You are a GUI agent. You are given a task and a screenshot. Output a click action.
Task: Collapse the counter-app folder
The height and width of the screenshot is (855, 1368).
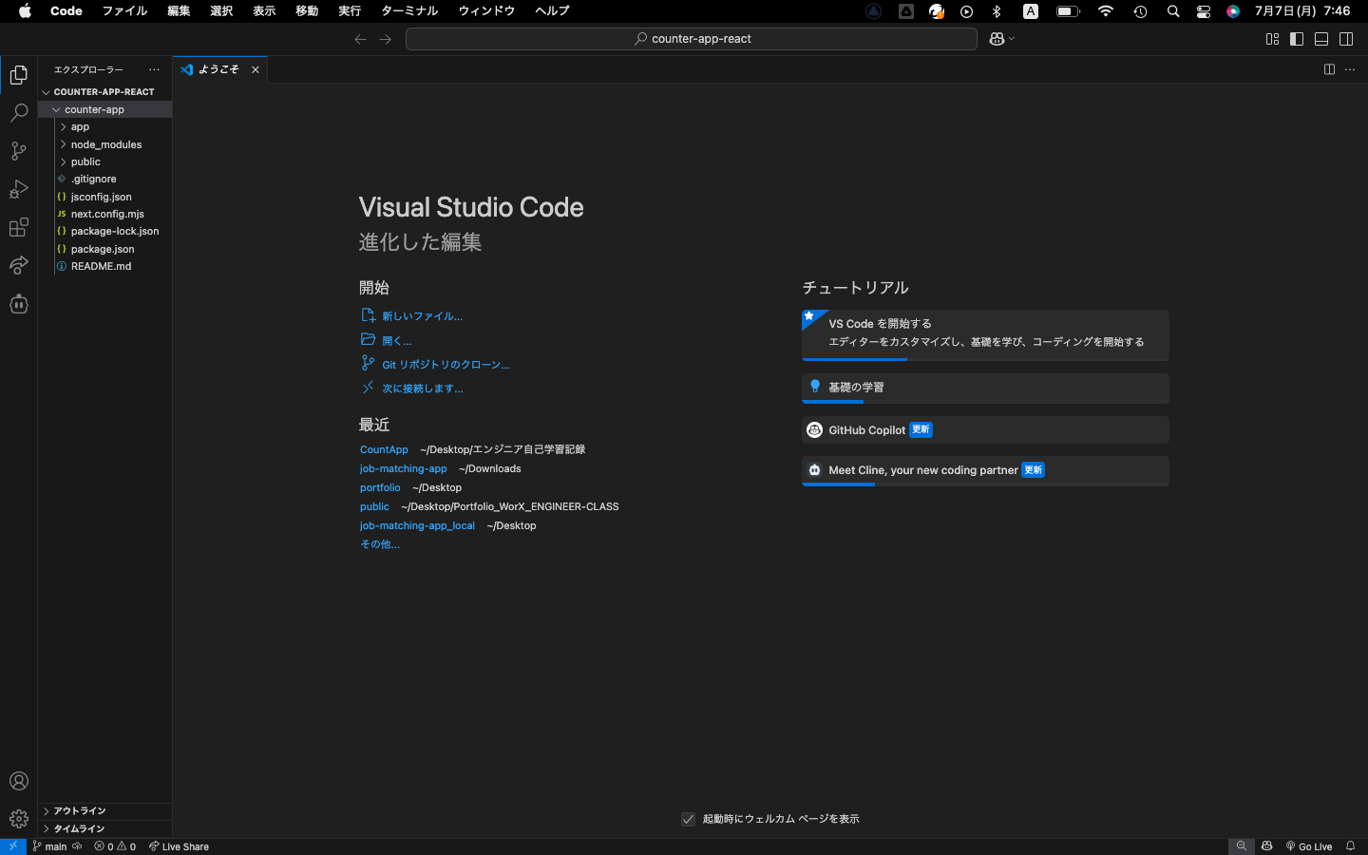pyautogui.click(x=104, y=109)
